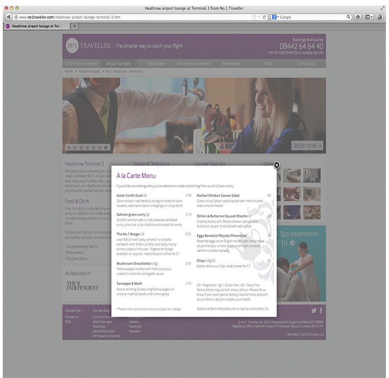Click the Home breadcrumb link
The image size is (389, 378).
coord(69,71)
